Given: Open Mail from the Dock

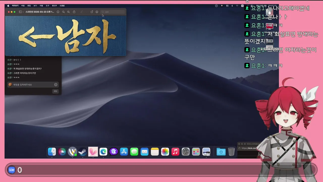Looking at the screenshot, I should tap(144, 152).
